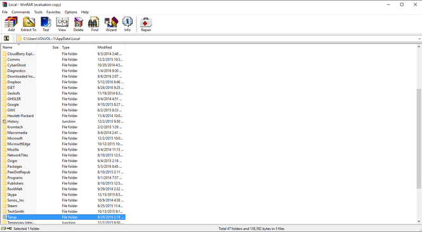Open the File menu
This screenshot has height=232, width=422.
click(4, 12)
